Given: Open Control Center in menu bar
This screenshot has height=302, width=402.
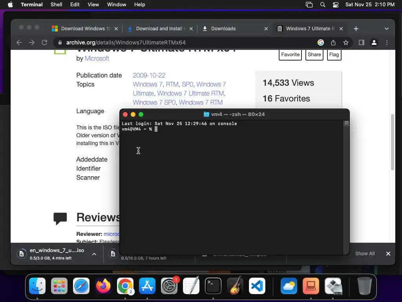Looking at the screenshot, I should 336,5.
